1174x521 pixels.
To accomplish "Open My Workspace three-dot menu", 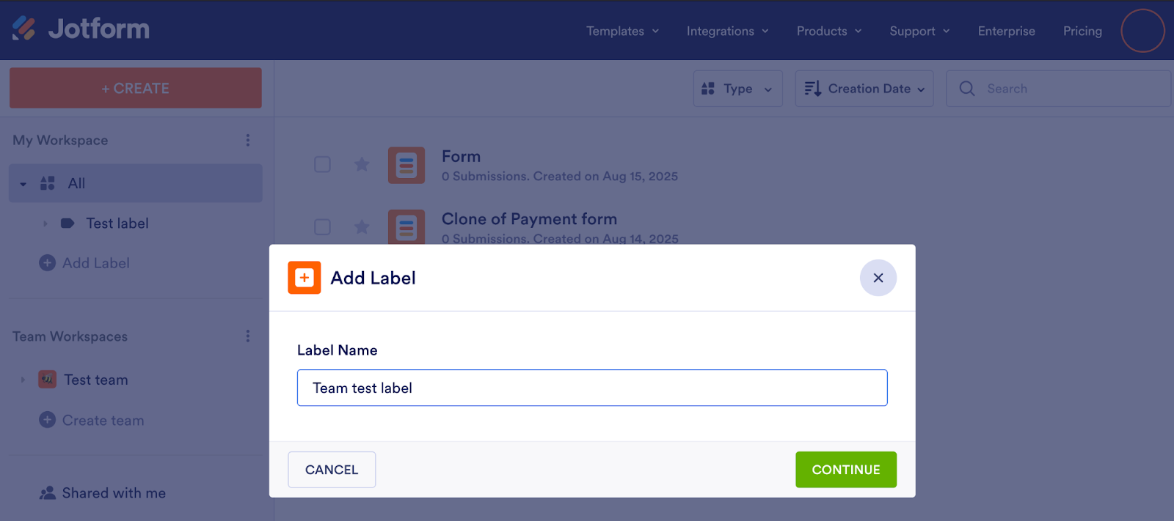I will tap(248, 140).
